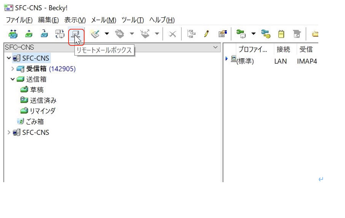345x218 pixels.
Task: Click the green filter tool icon
Action: pyautogui.click(x=242, y=34)
